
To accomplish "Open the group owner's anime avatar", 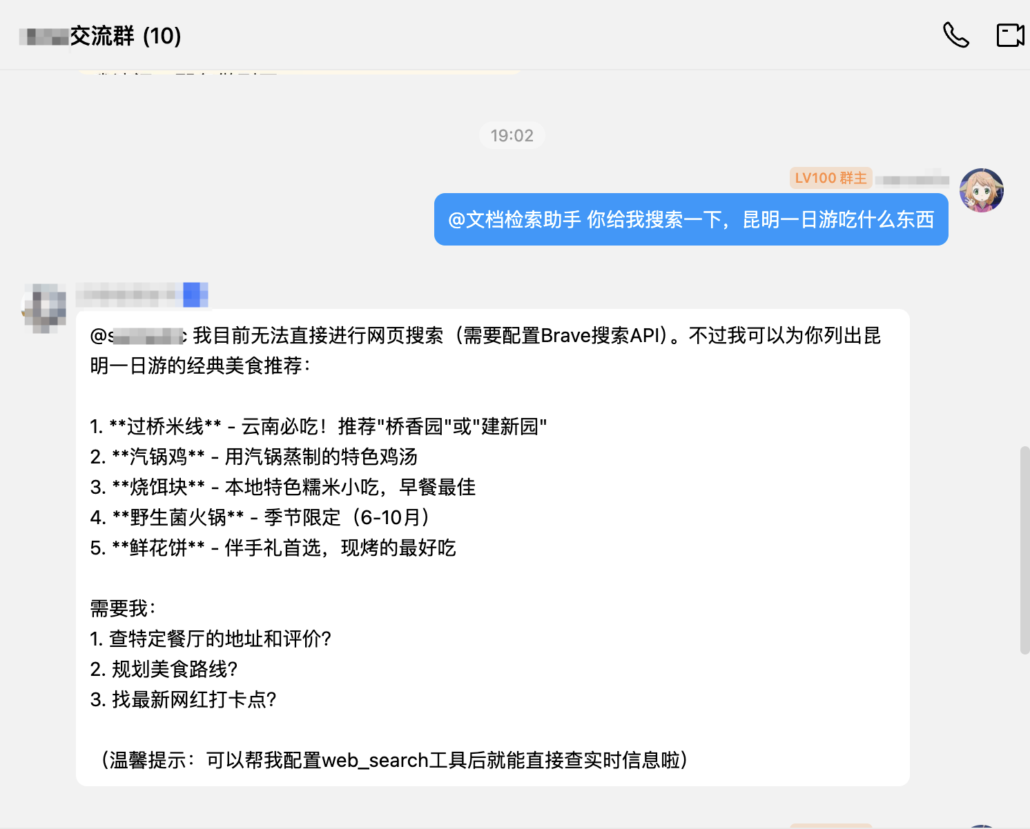I will click(x=981, y=190).
